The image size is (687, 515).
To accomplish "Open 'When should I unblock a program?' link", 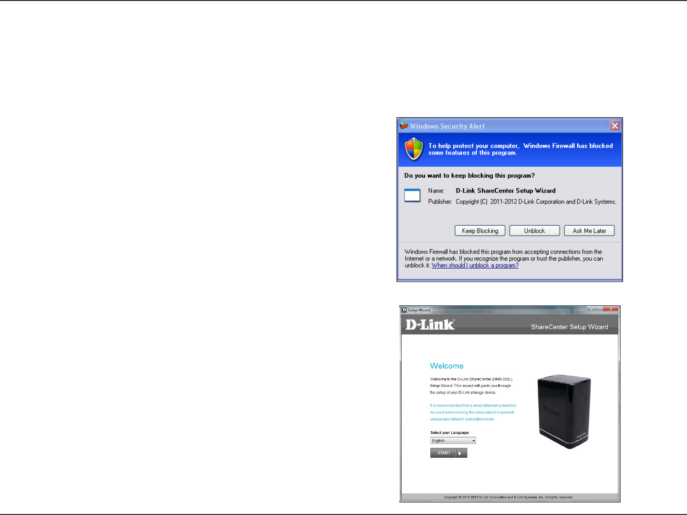I will pos(475,265).
